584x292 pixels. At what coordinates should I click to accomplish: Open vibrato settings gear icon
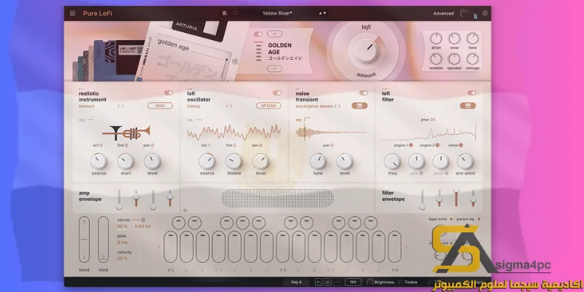pyautogui.click(x=143, y=220)
